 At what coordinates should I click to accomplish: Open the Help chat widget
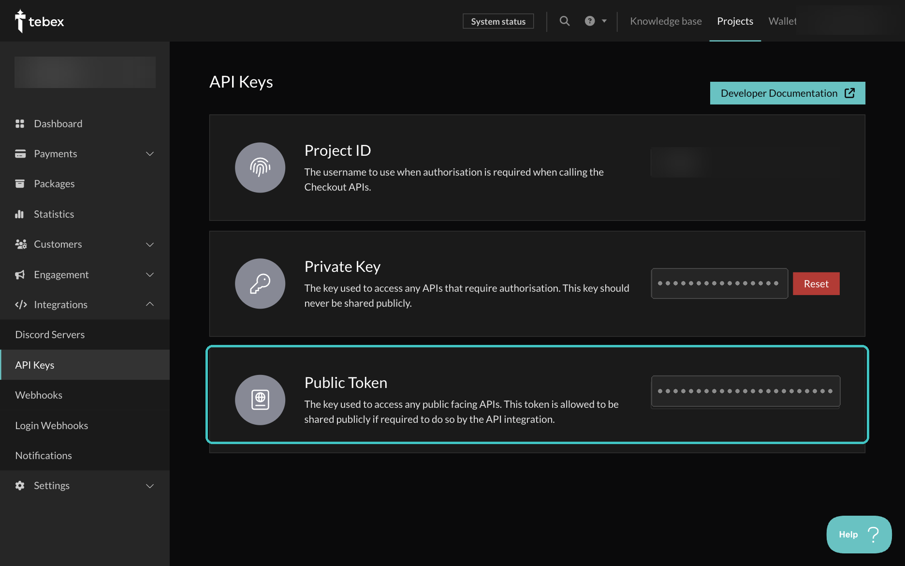(859, 535)
